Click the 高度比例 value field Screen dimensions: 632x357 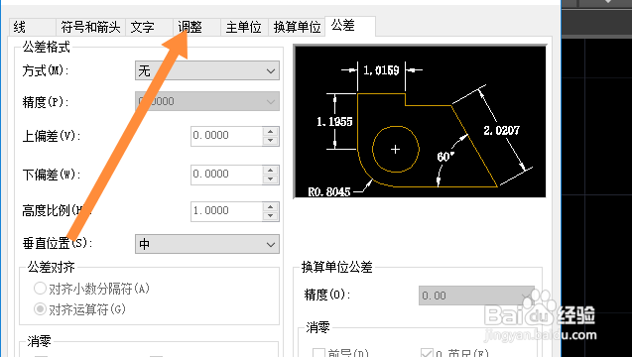coord(226,211)
